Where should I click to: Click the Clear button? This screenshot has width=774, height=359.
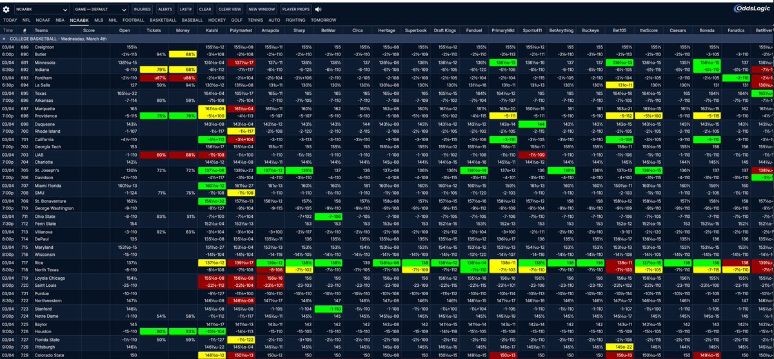click(x=205, y=10)
